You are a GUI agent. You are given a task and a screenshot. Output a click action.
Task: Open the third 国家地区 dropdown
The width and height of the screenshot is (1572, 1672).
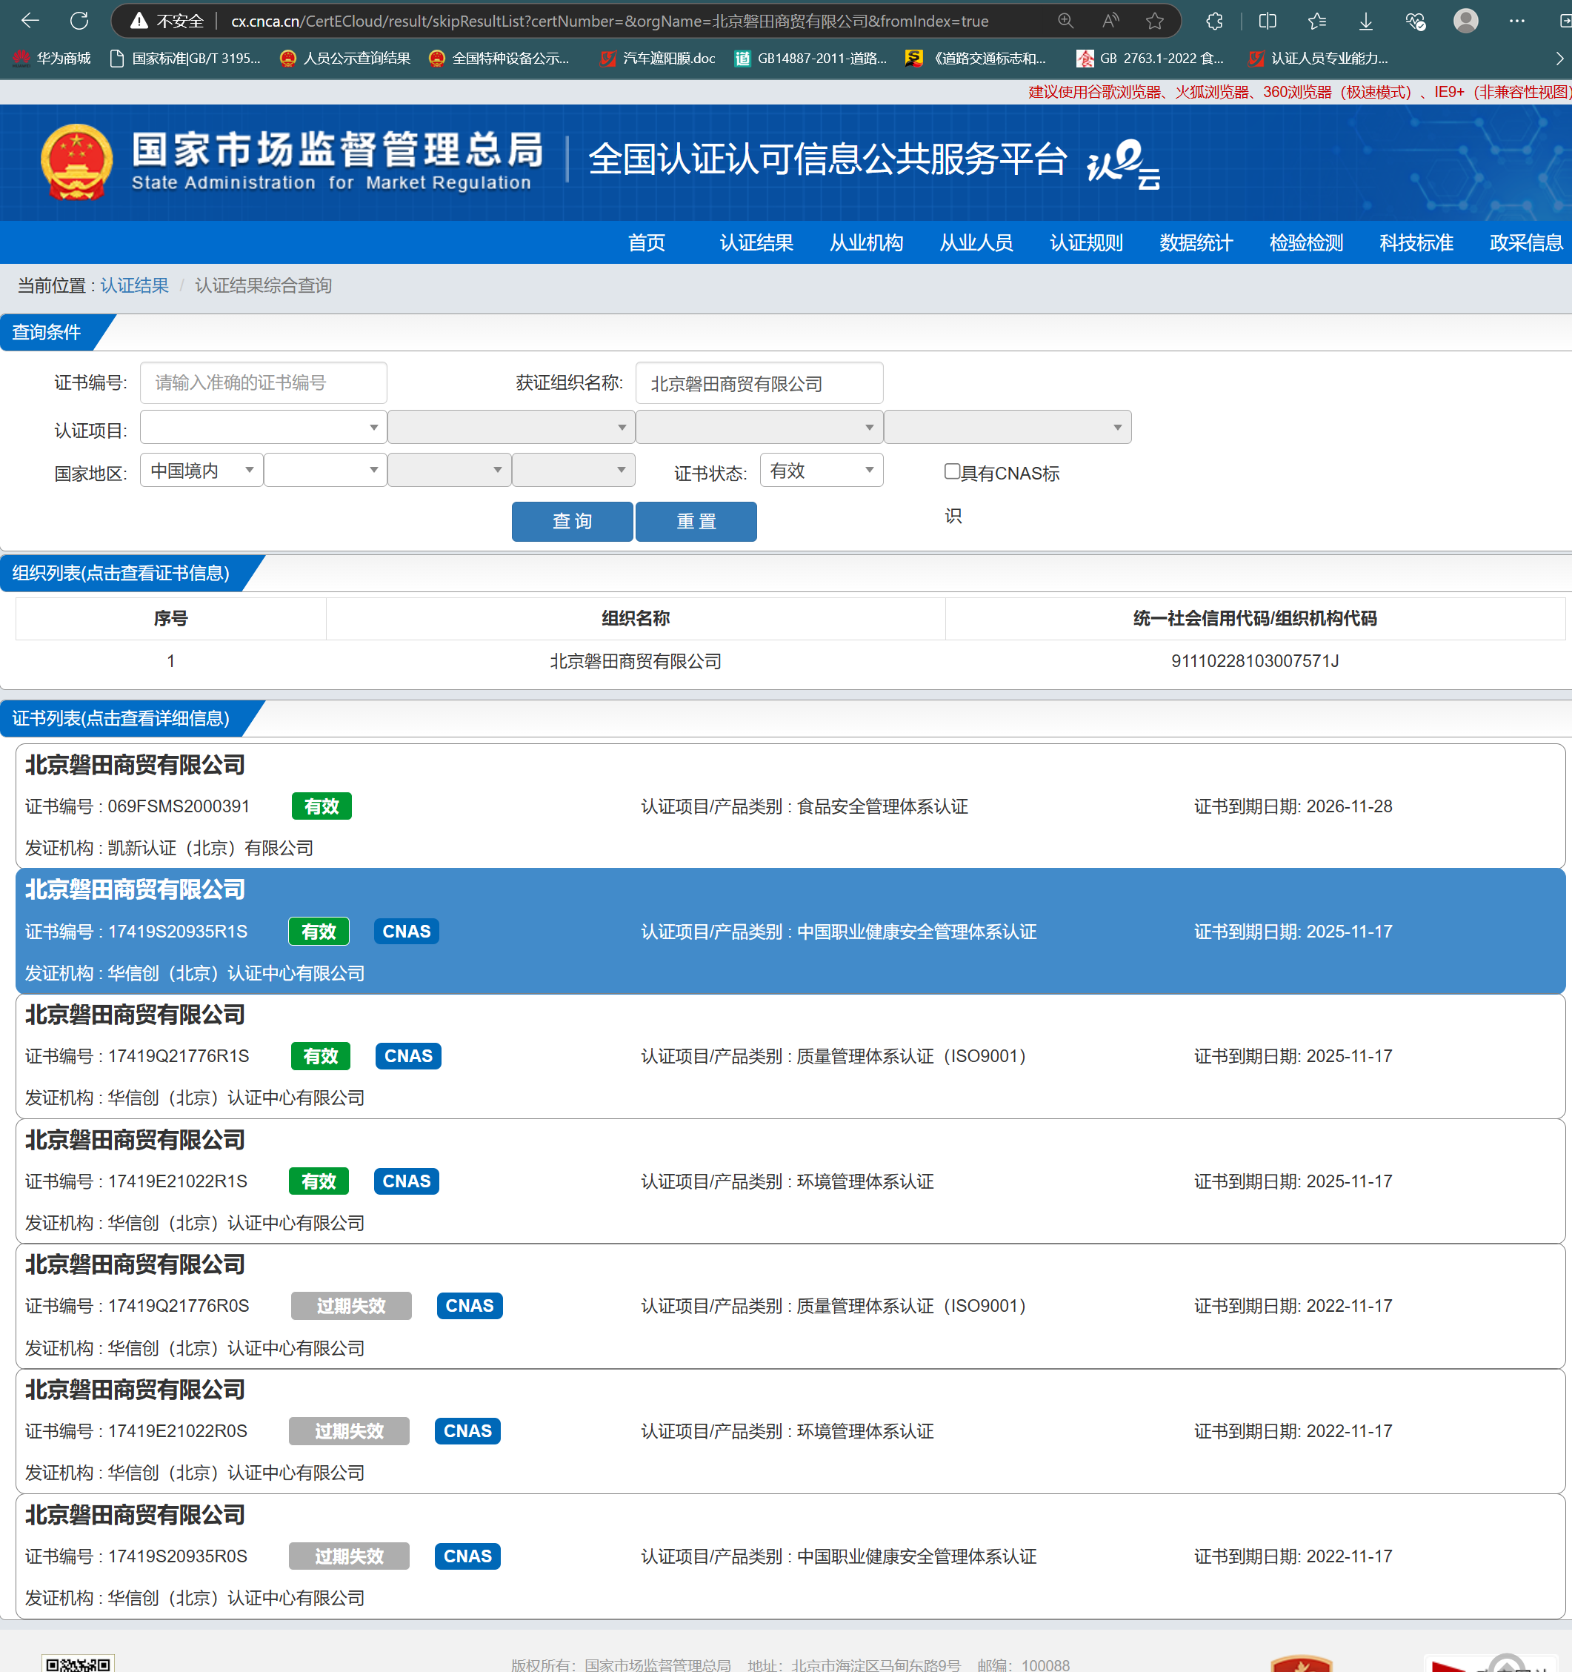click(450, 470)
